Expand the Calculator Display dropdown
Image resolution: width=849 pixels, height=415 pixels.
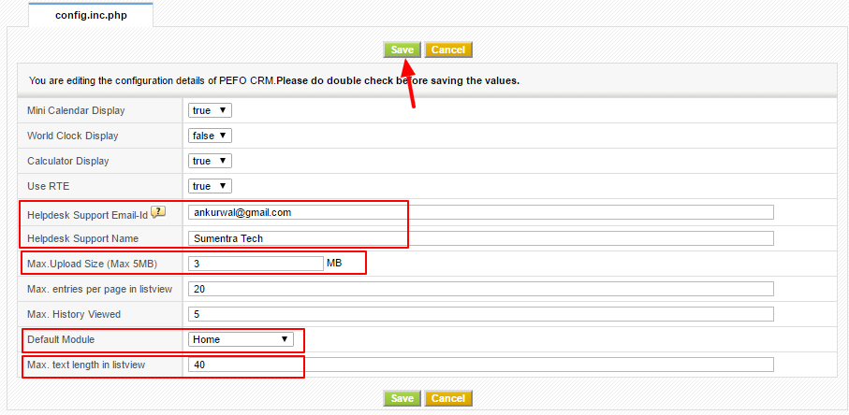210,161
